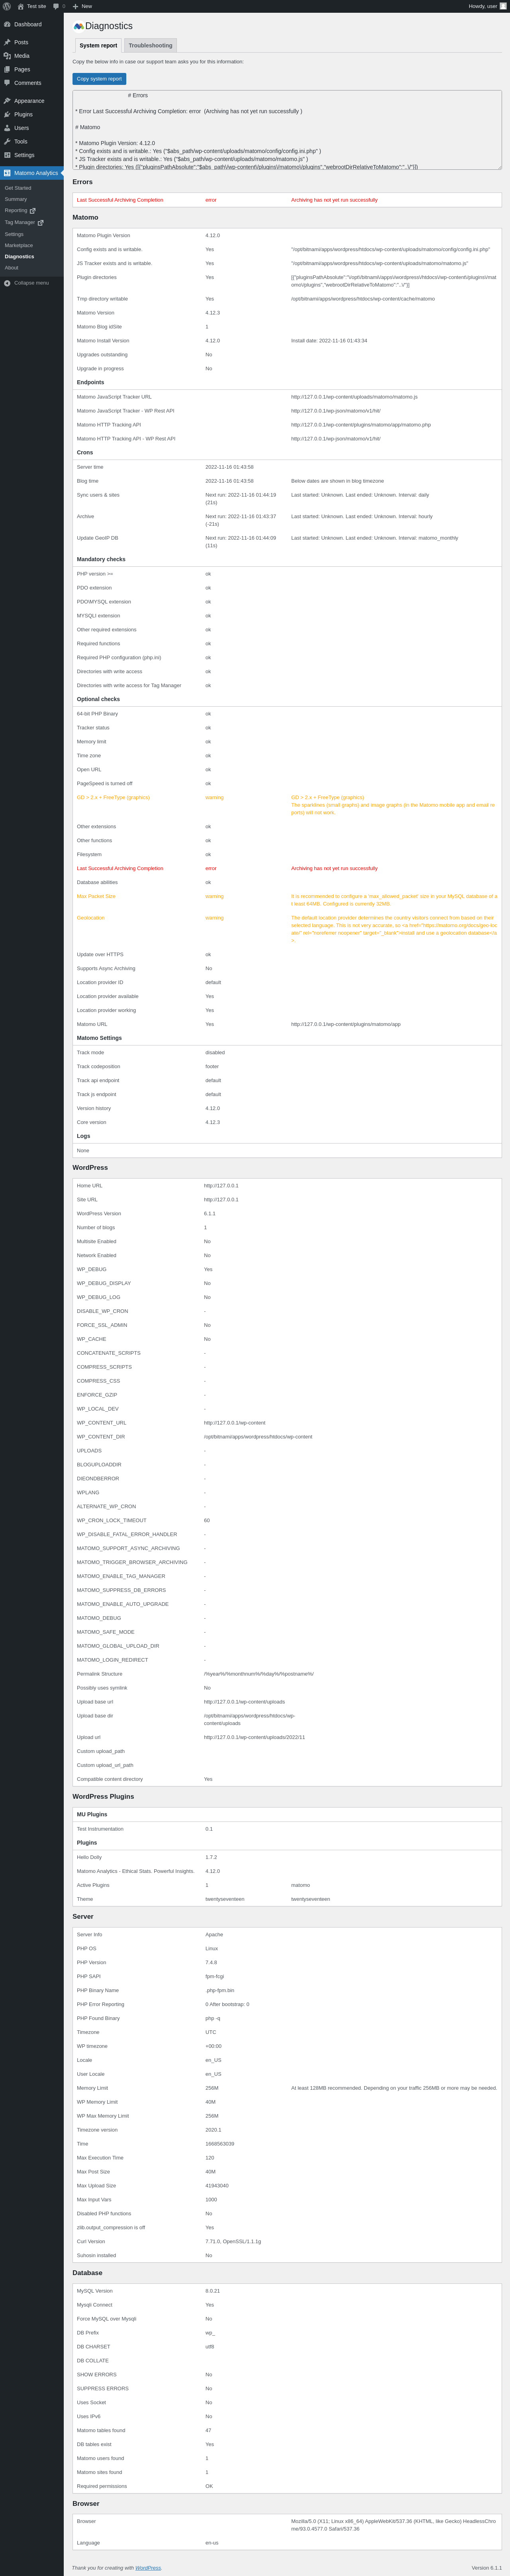Click the comments icon in the top admin bar

[x=56, y=6]
